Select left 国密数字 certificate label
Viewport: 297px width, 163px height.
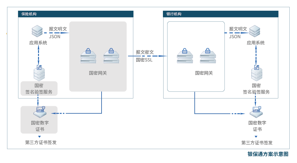[40, 123]
